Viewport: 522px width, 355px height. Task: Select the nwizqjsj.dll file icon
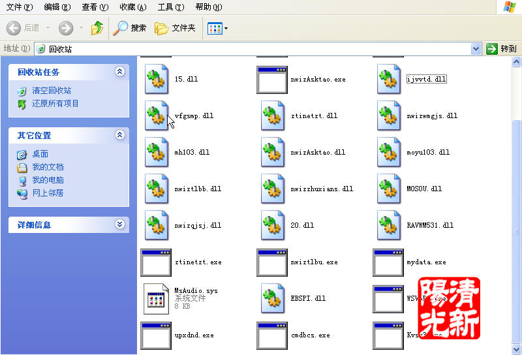click(156, 225)
